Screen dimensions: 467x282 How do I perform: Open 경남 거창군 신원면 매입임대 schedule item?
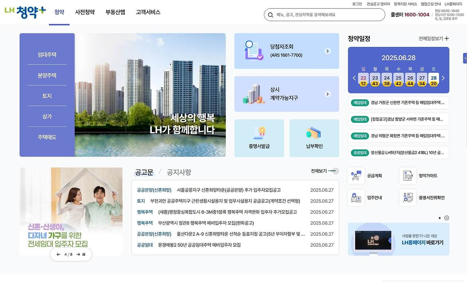(398, 103)
